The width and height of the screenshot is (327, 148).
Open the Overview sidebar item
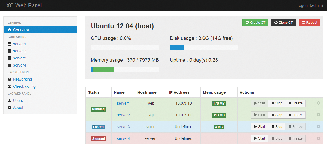coord(21,30)
